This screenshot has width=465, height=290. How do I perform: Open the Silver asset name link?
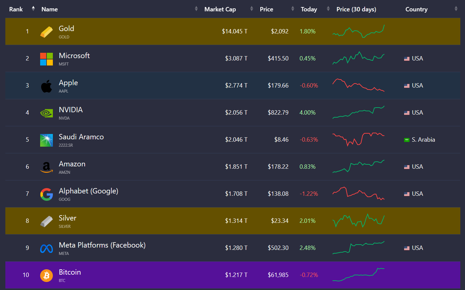pyautogui.click(x=68, y=218)
